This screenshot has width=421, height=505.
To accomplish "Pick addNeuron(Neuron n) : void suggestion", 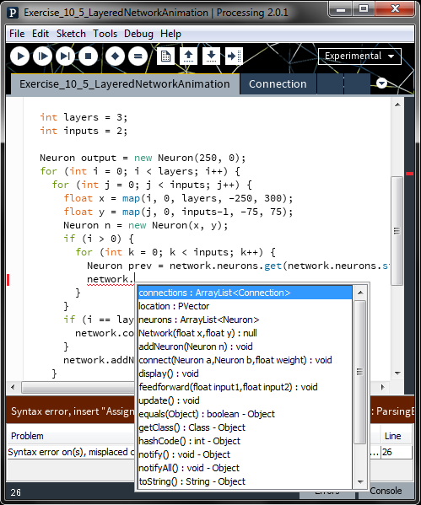I will [245, 347].
